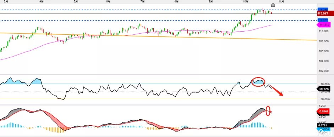Click the gray house-shaped marker above the chart

click(x=273, y=5)
